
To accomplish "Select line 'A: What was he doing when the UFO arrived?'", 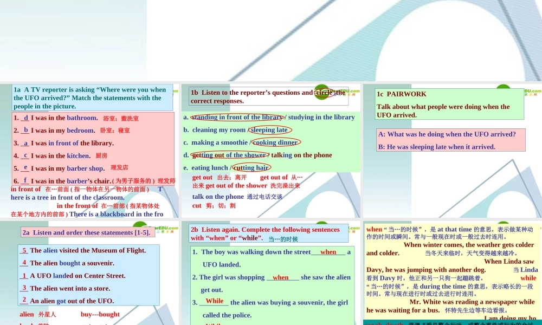I will [x=447, y=134].
